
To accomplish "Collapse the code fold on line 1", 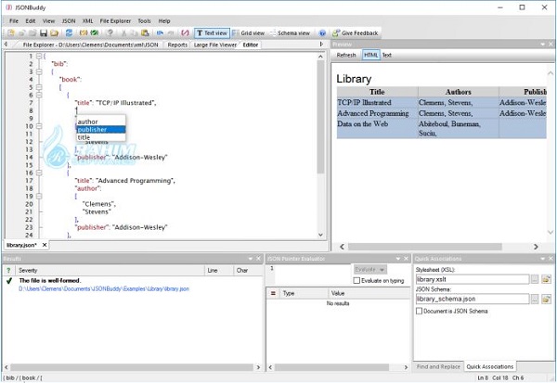I will coord(37,56).
